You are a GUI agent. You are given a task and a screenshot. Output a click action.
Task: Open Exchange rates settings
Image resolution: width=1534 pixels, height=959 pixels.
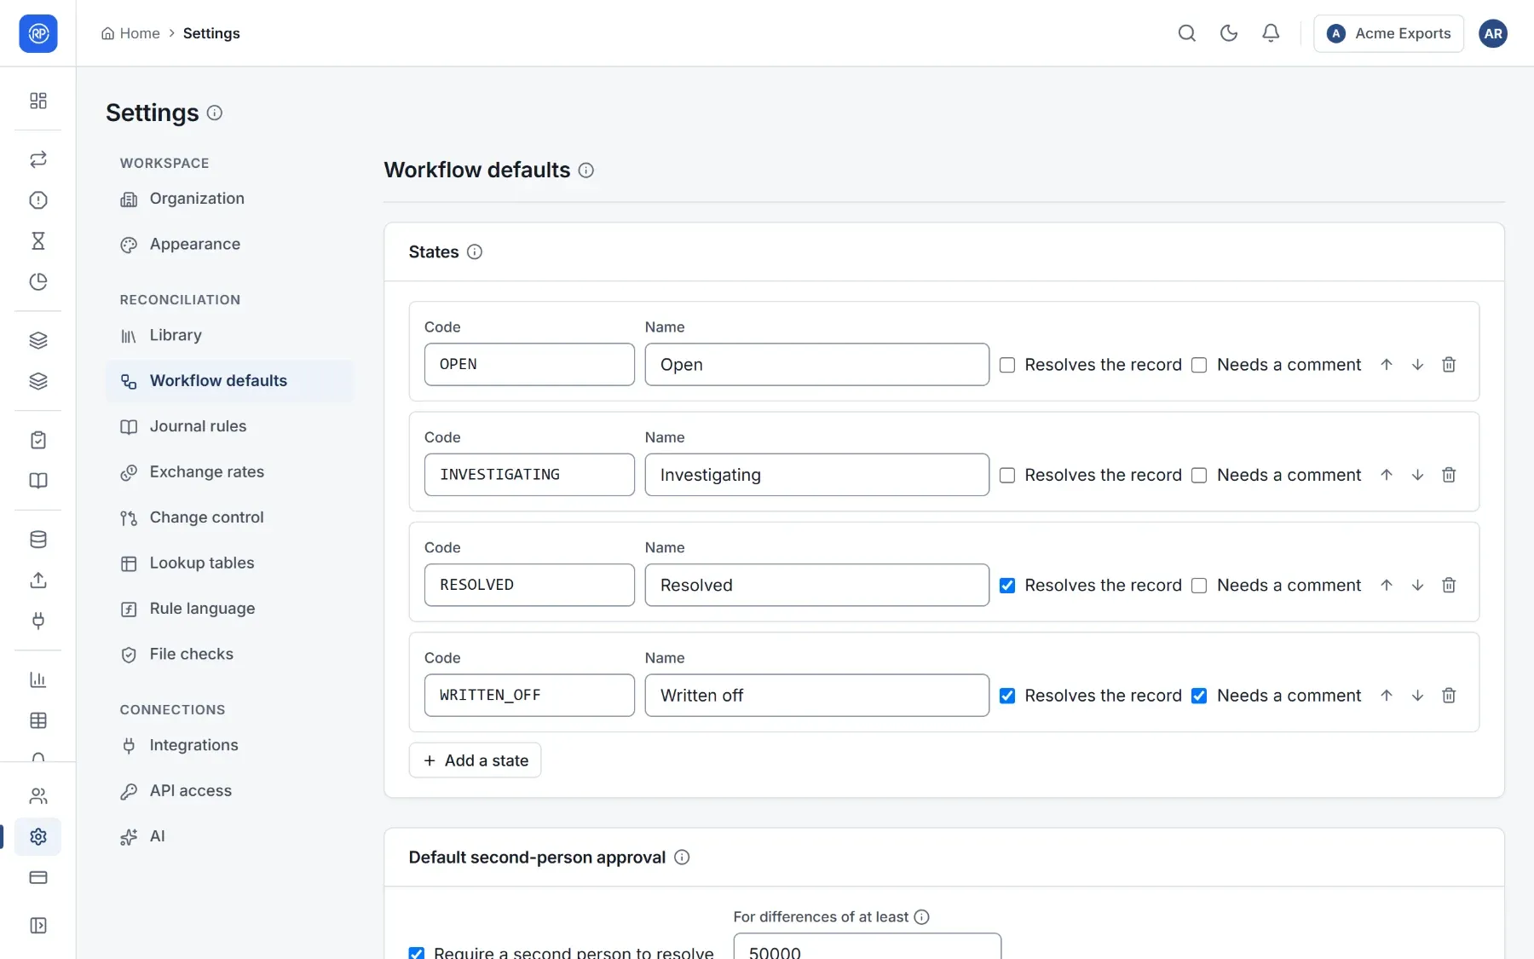[x=229, y=472]
